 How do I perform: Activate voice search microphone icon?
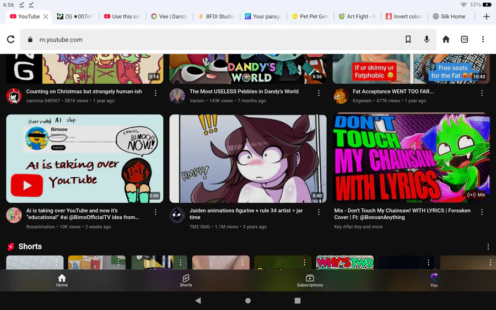coord(427,40)
